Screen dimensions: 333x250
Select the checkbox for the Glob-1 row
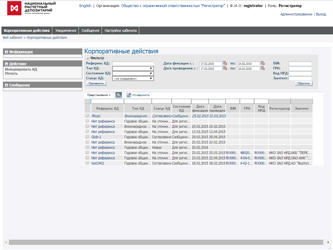(x=87, y=137)
